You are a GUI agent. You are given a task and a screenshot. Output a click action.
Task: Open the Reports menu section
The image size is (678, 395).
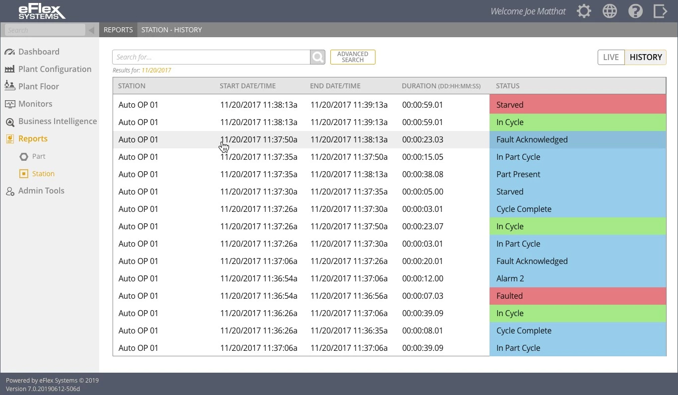tap(33, 139)
